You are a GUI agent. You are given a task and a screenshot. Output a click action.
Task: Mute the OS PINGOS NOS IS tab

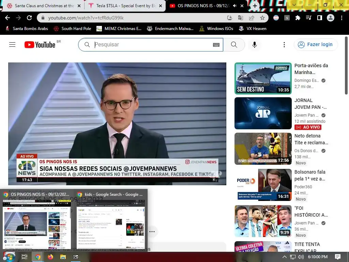234,6
